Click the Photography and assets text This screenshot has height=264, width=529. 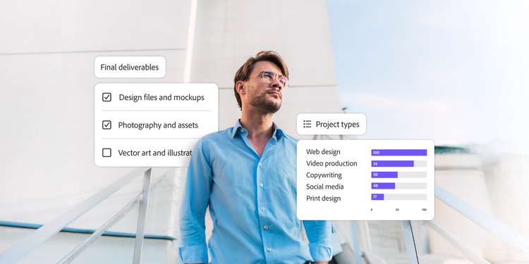pyautogui.click(x=158, y=125)
